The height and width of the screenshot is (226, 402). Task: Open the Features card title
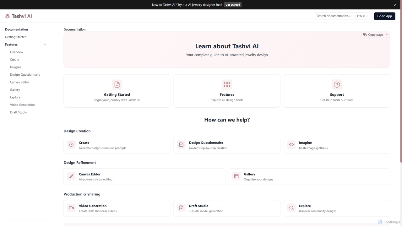point(227,94)
